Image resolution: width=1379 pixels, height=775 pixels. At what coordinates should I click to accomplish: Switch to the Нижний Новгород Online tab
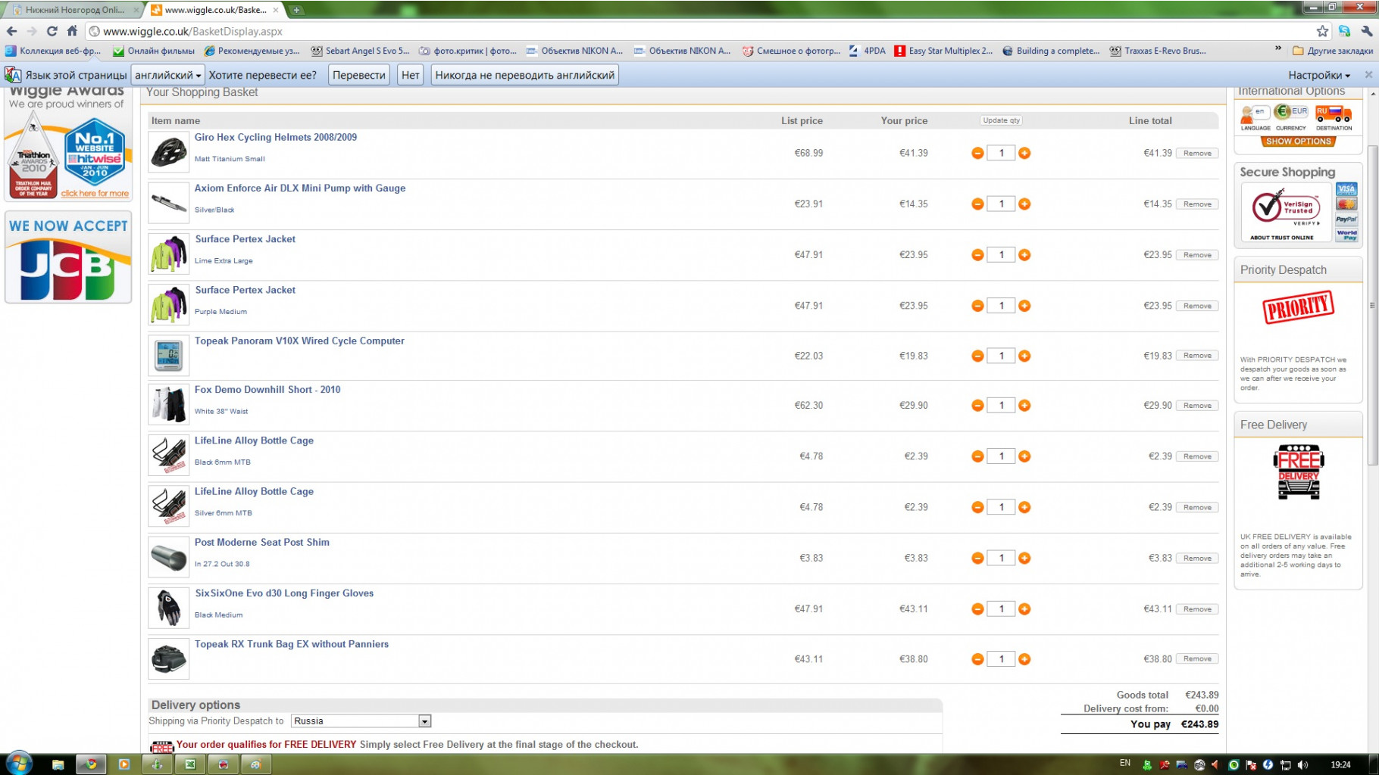click(73, 10)
